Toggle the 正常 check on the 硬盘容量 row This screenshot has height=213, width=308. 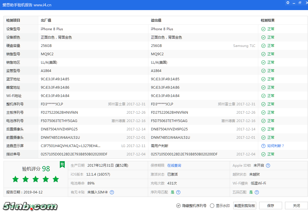263,45
